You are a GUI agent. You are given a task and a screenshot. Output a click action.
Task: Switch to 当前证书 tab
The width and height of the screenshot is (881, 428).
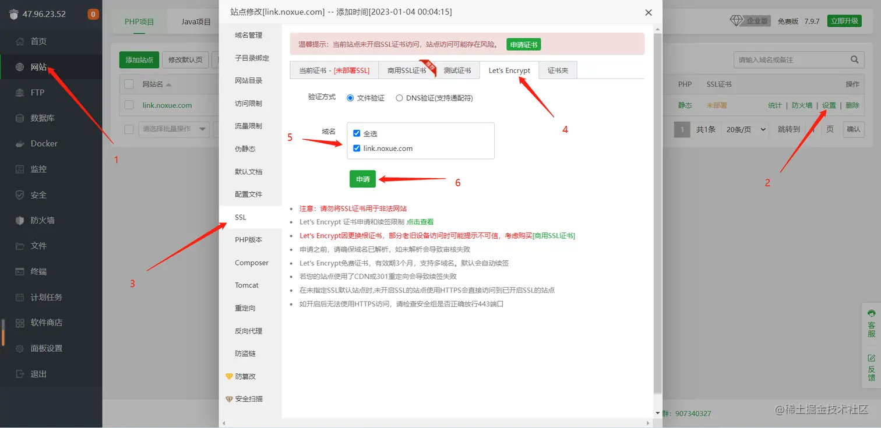[334, 70]
